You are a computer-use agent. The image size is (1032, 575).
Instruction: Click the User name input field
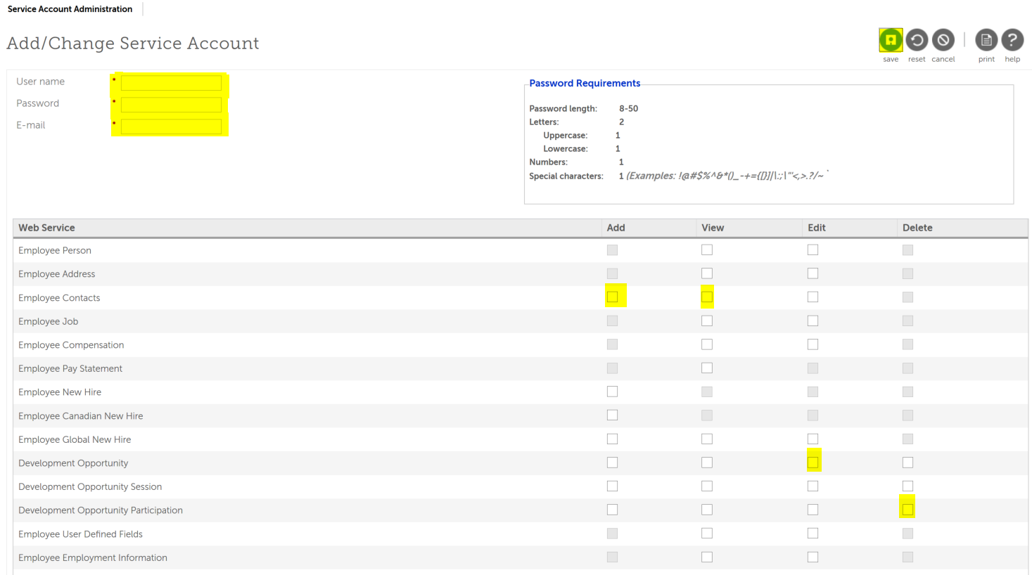(171, 83)
